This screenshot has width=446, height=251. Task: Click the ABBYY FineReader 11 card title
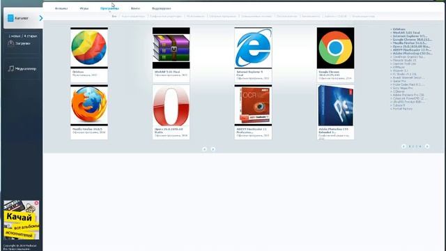252,130
